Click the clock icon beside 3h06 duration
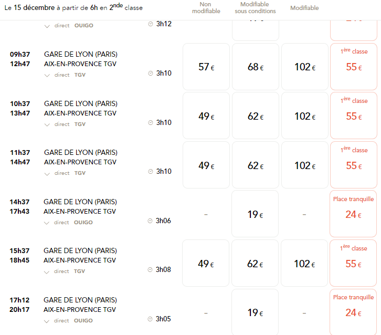 point(150,221)
